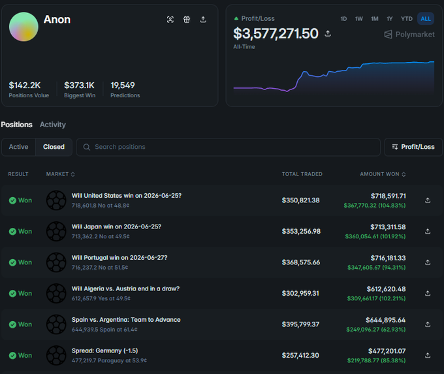444x374 pixels.
Task: Click Won checkmark icon in Japan row
Action: [12, 232]
